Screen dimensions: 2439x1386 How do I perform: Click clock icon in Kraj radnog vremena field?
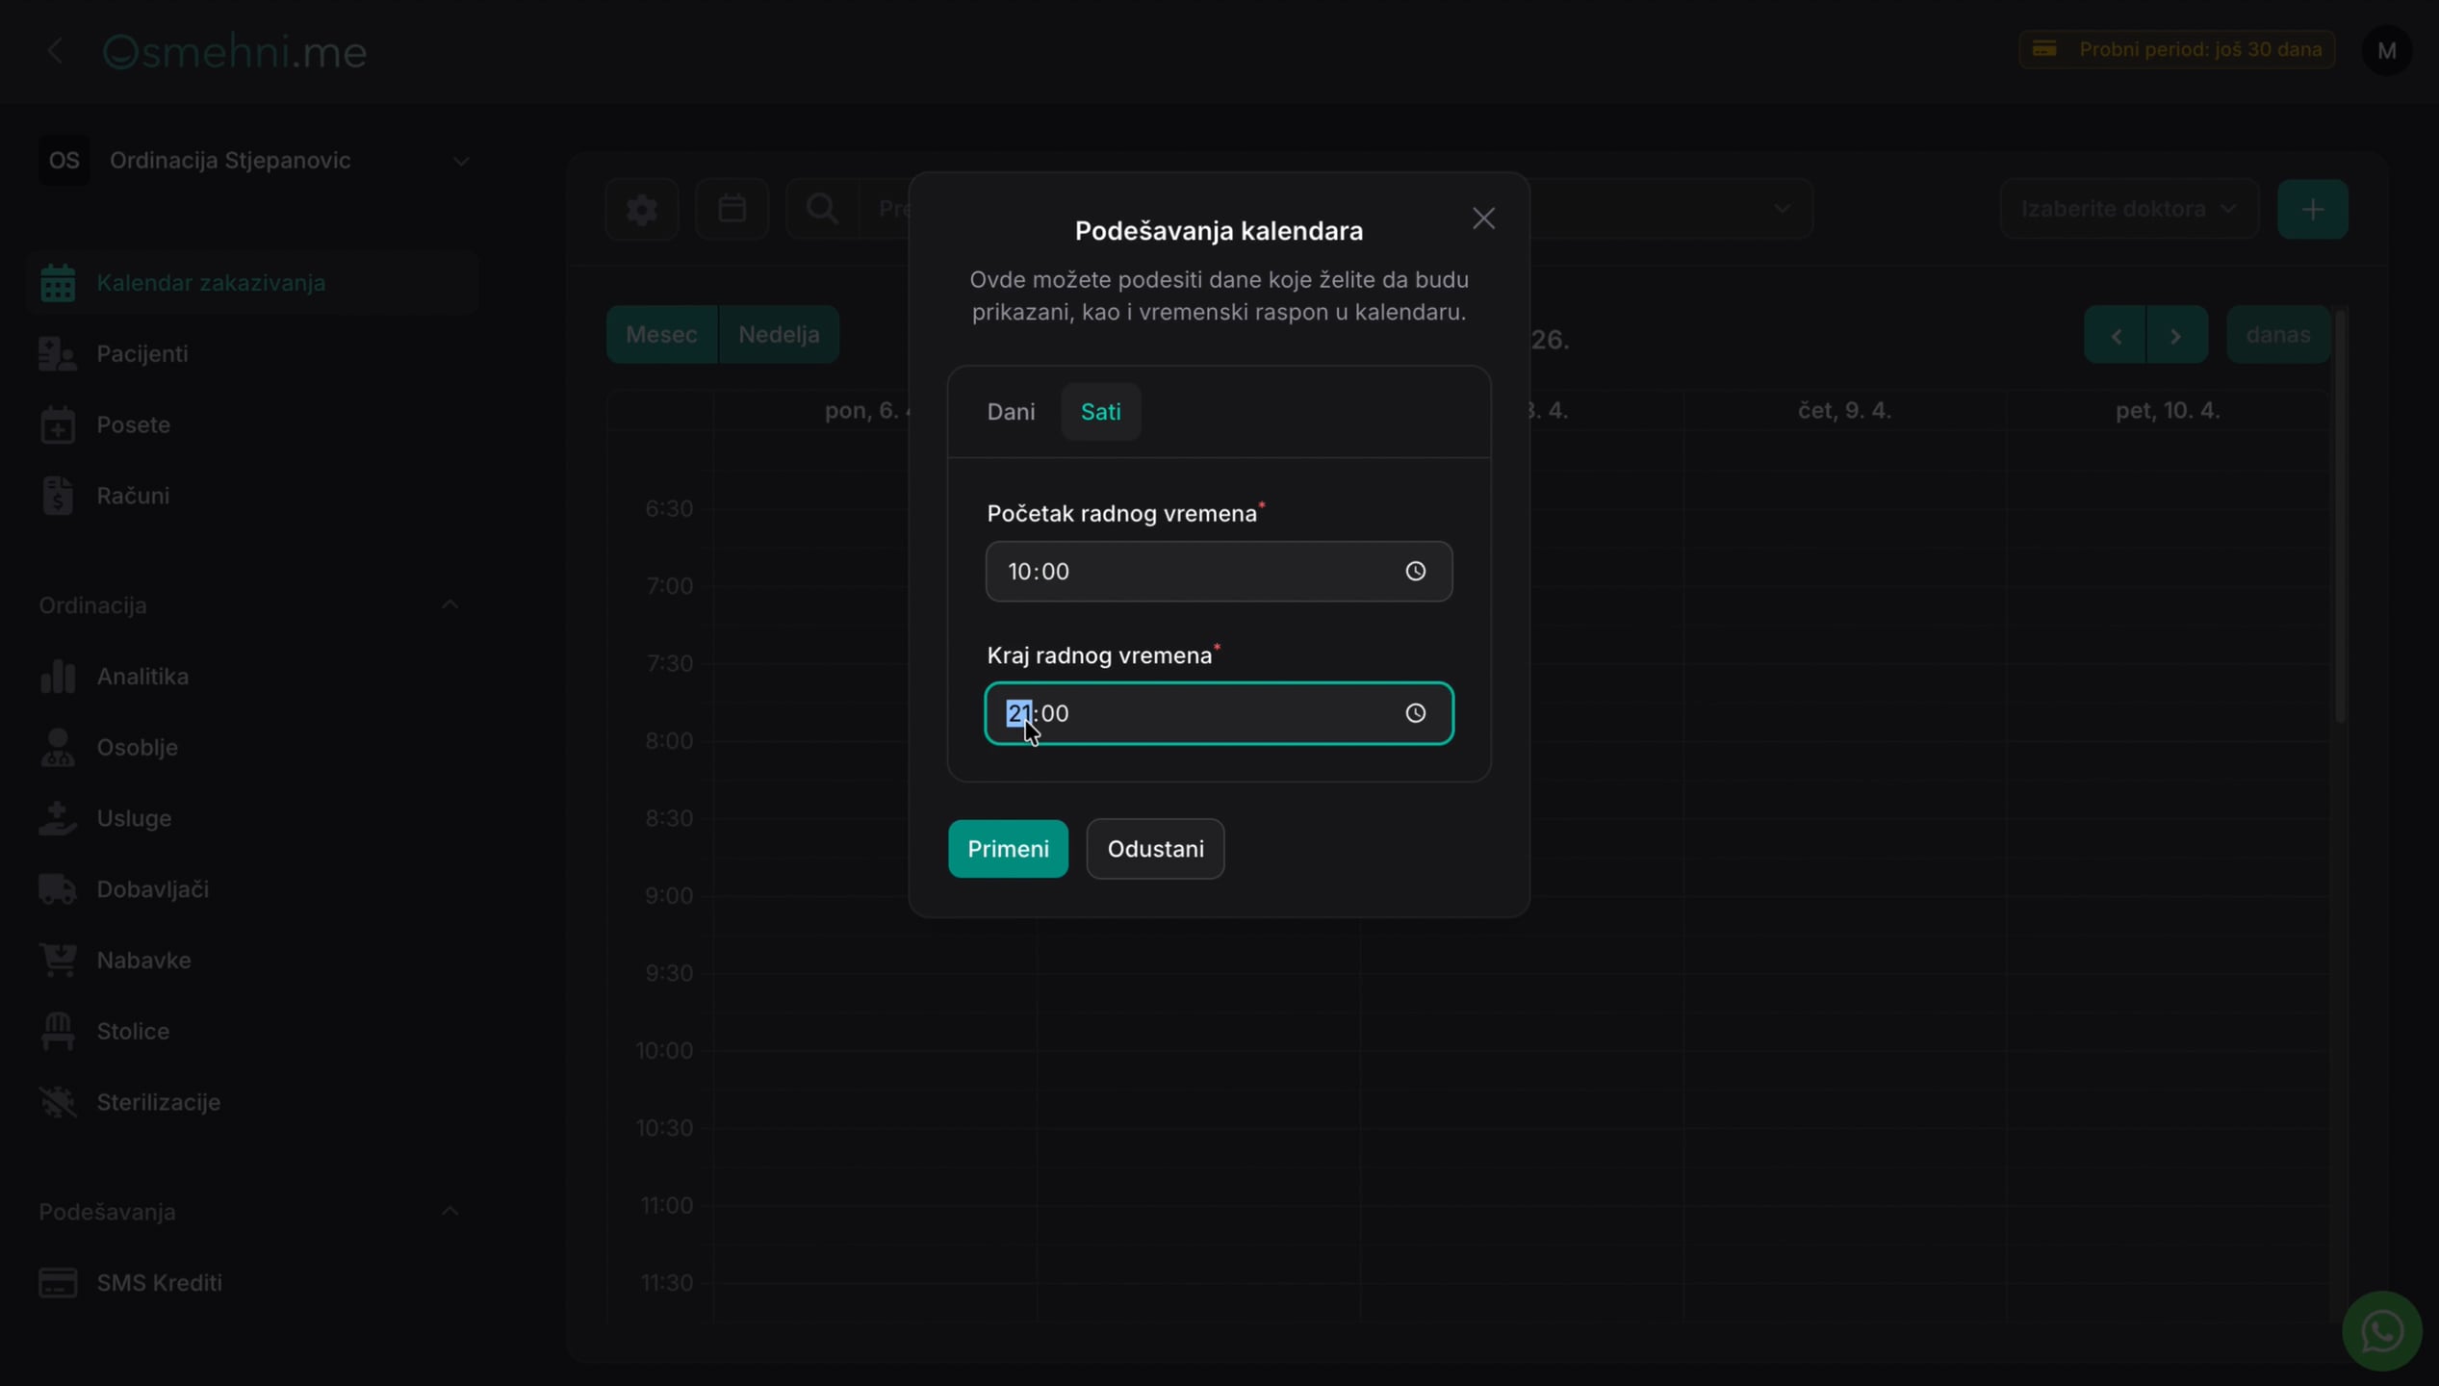click(1415, 713)
